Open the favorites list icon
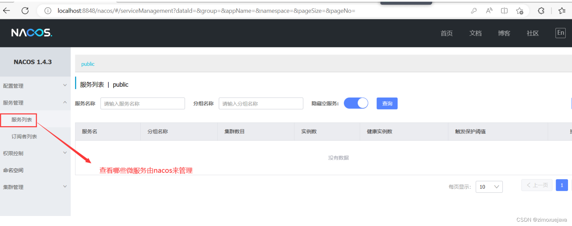 click(562, 11)
